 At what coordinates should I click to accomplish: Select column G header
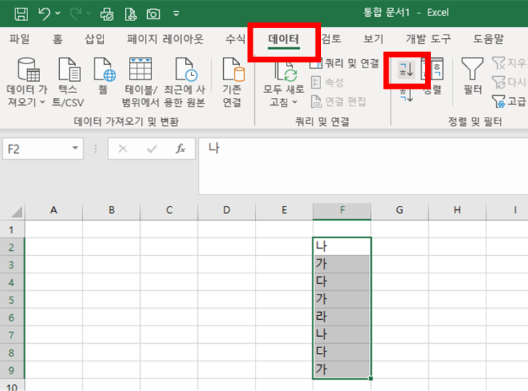[400, 211]
